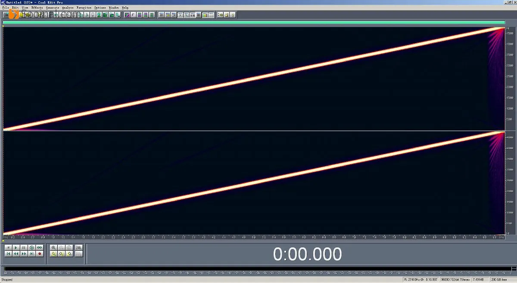The height and width of the screenshot is (283, 517).
Task: Click the Vertical Zoom In icon
Action: click(79, 248)
